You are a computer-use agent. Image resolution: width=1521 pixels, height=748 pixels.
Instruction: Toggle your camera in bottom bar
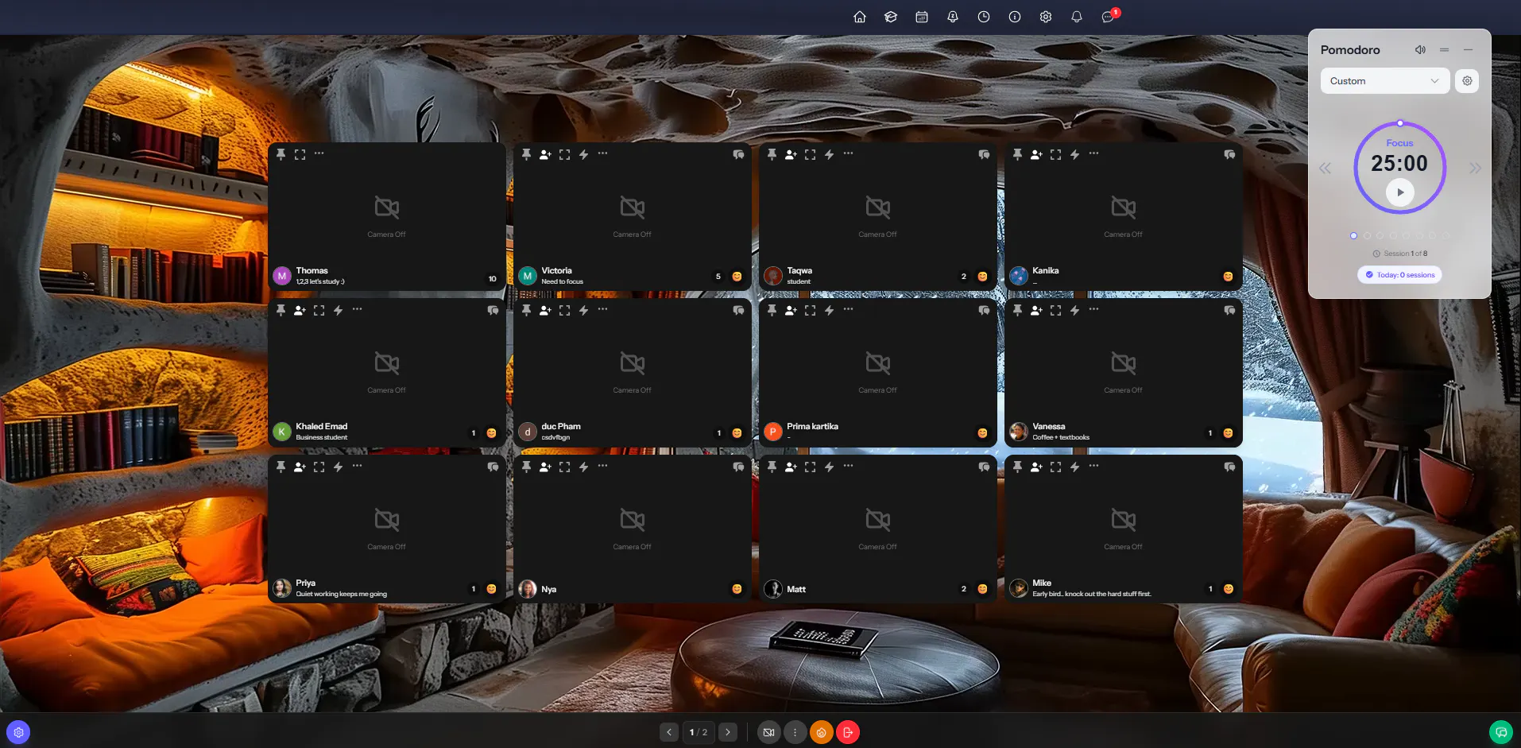pyautogui.click(x=768, y=732)
